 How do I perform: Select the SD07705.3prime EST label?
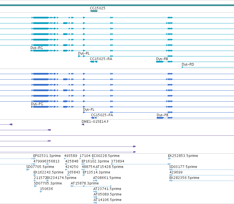(x=48, y=183)
